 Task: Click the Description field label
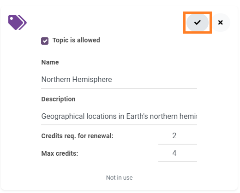(58, 99)
